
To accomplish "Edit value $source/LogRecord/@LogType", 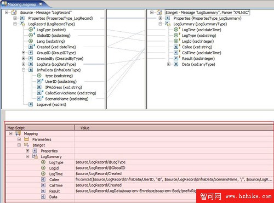I will point(101,162).
